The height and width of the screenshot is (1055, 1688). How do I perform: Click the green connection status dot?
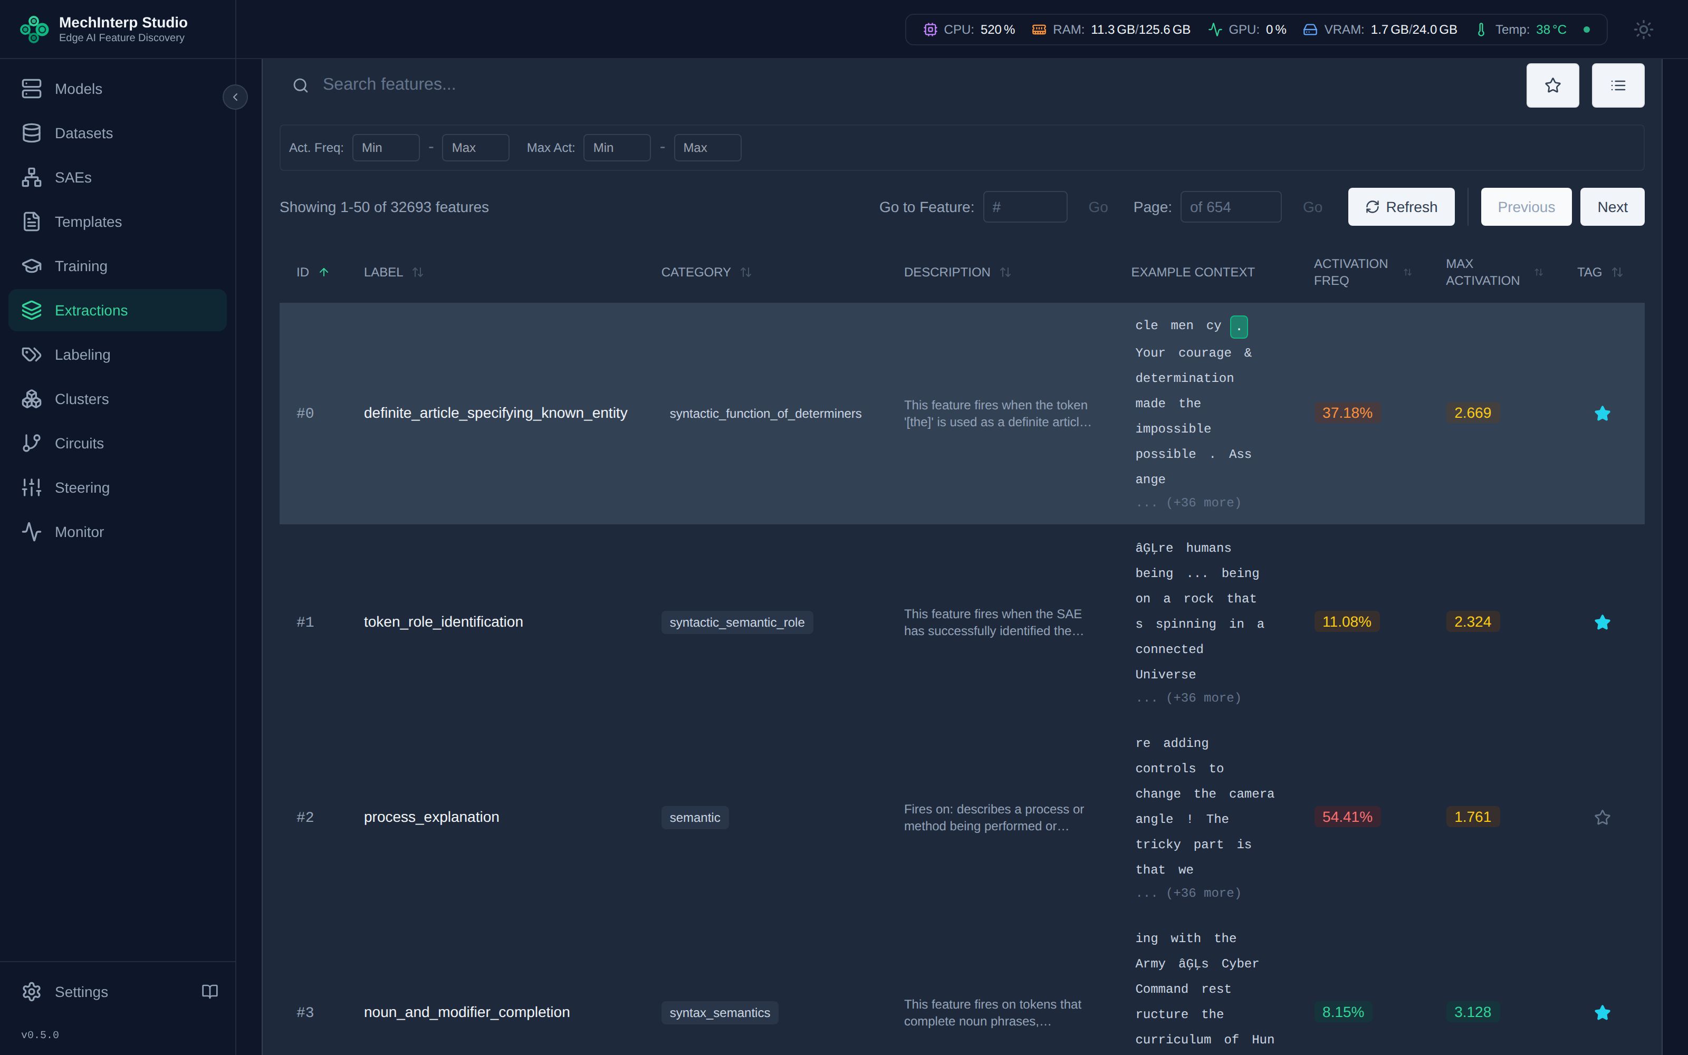coord(1587,30)
